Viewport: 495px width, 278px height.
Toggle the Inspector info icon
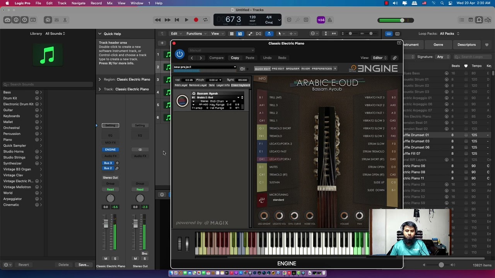(16, 20)
